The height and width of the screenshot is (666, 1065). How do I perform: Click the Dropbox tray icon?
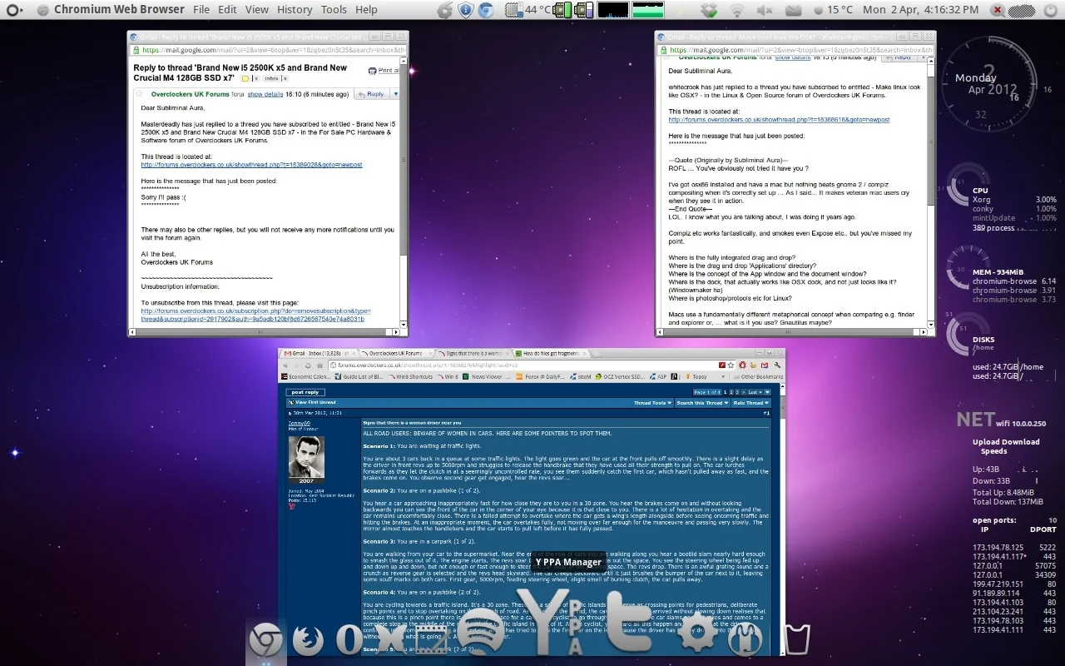point(708,10)
